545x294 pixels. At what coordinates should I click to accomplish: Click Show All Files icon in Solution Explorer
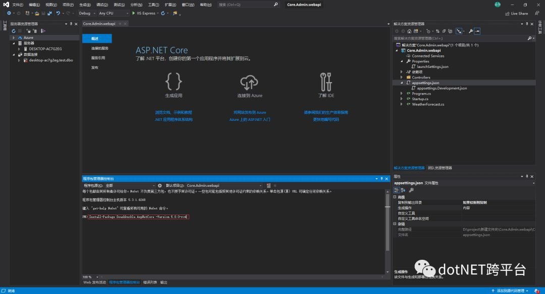click(450, 31)
